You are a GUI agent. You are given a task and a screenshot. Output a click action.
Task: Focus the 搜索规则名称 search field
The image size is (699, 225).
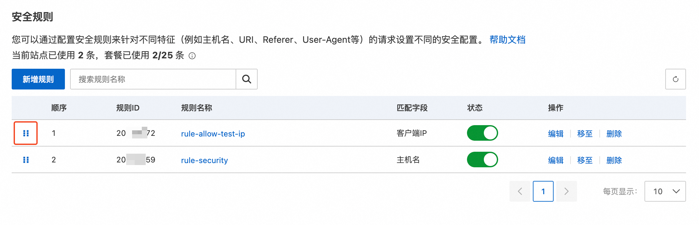tap(153, 79)
